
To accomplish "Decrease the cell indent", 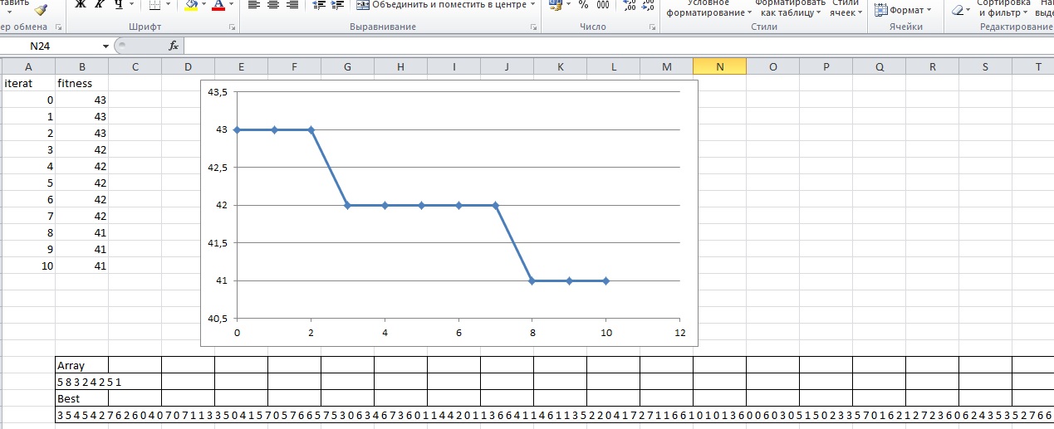I will (319, 5).
